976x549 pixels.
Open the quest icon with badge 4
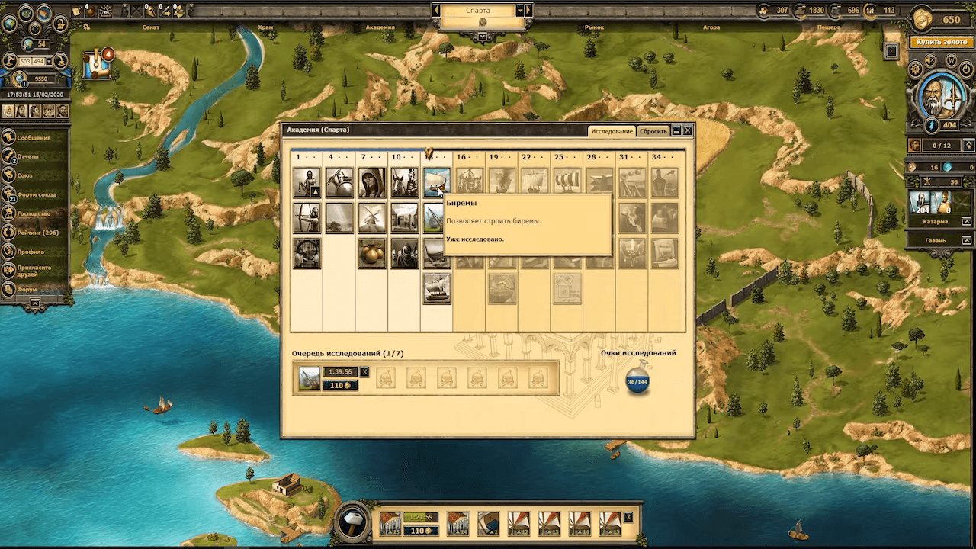click(x=97, y=64)
